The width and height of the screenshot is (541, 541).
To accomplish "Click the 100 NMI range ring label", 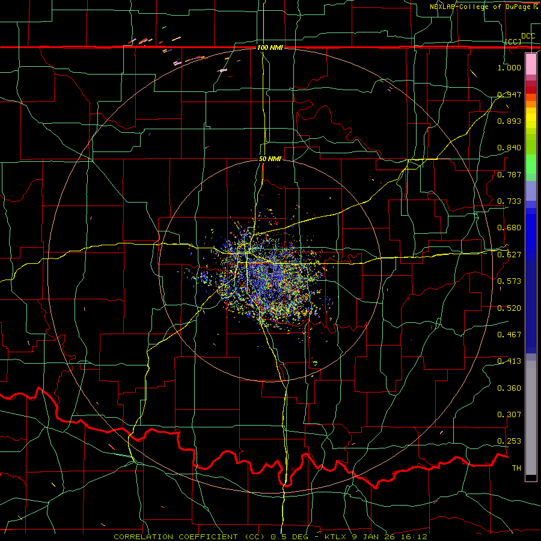I will coord(270,47).
